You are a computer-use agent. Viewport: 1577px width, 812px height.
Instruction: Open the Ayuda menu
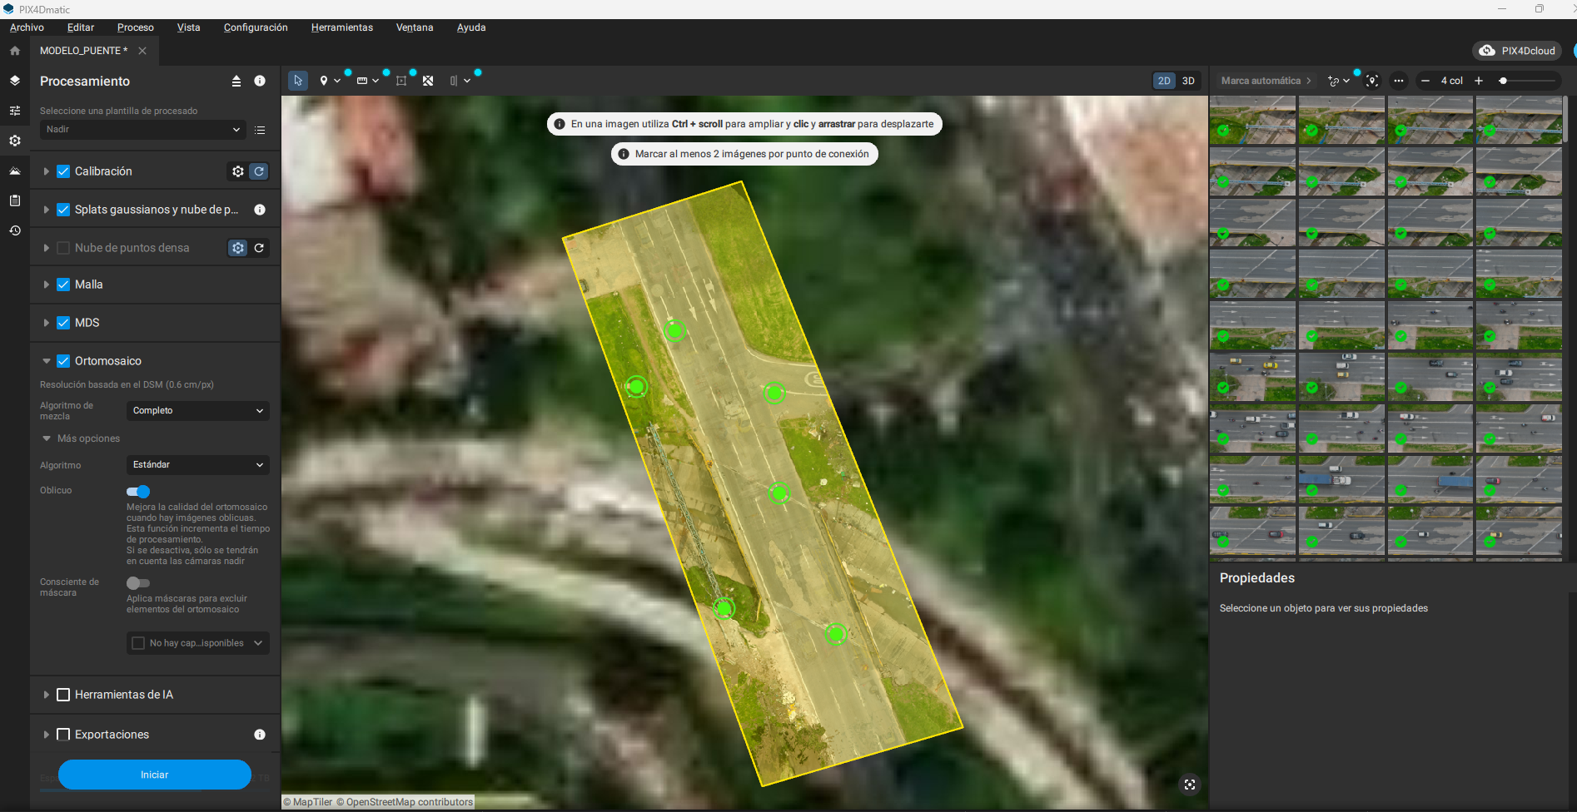471,27
